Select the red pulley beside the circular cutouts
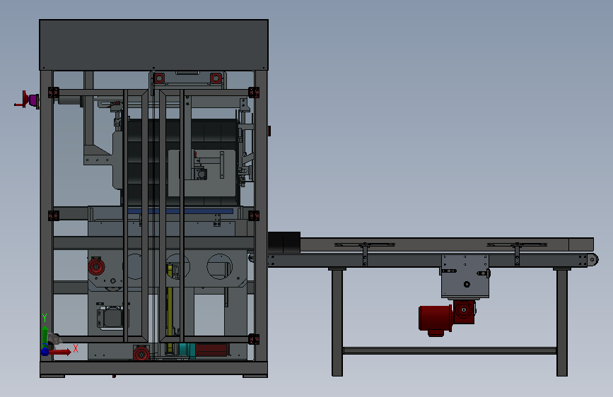The height and width of the screenshot is (397, 613). click(x=95, y=267)
